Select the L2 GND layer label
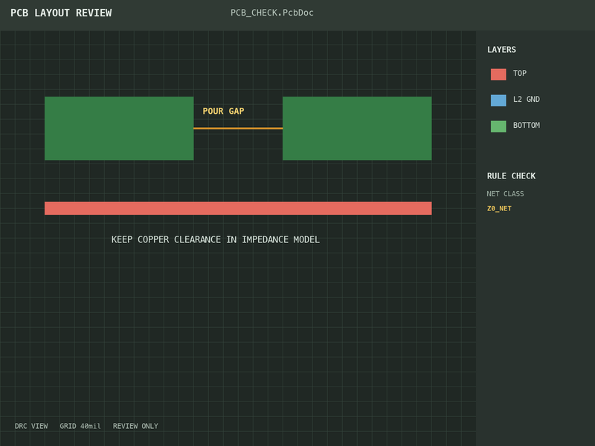This screenshot has height=446, width=595. pyautogui.click(x=527, y=100)
